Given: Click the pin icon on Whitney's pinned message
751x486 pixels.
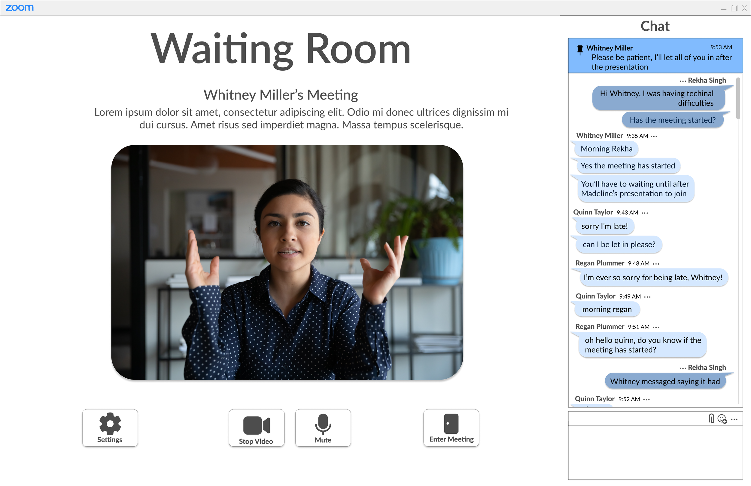Looking at the screenshot, I should (x=579, y=50).
